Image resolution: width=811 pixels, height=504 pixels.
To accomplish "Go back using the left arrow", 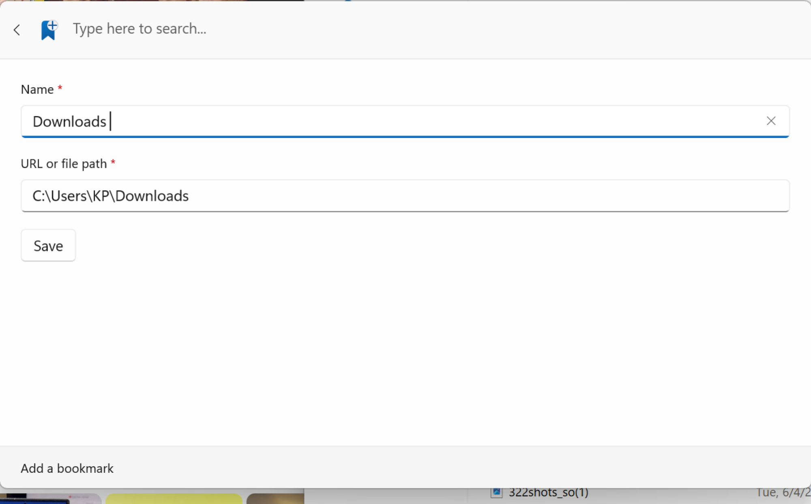I will point(17,30).
